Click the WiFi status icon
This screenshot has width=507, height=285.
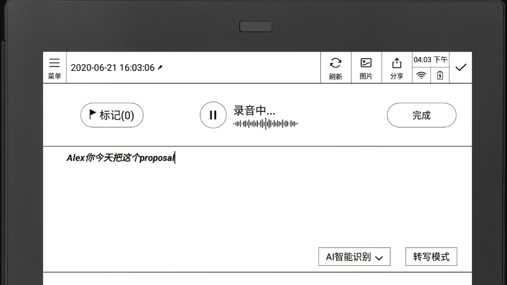(x=421, y=75)
